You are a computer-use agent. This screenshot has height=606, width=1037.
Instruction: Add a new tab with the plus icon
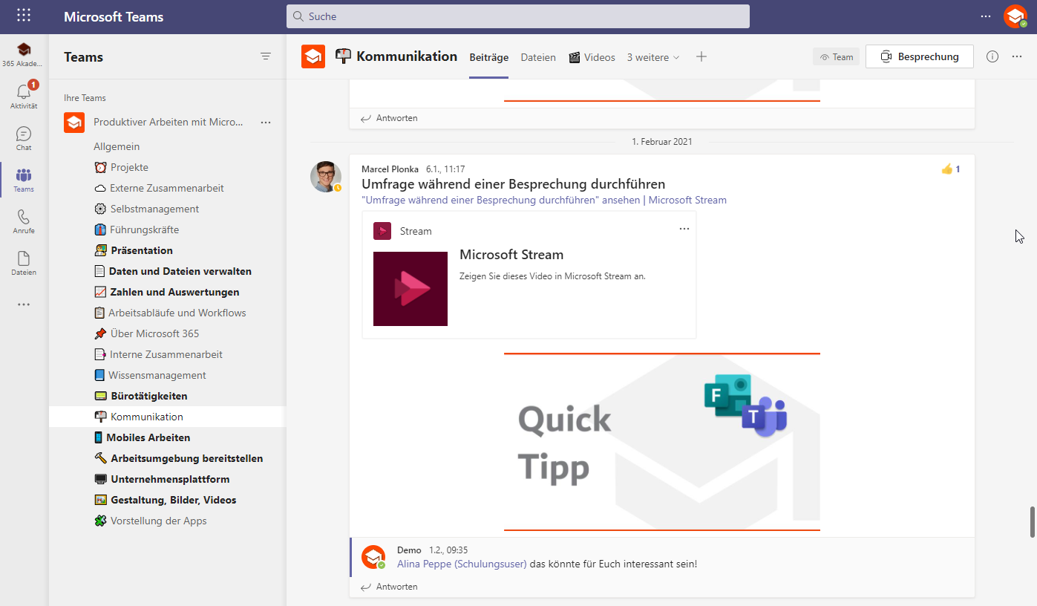click(x=701, y=56)
